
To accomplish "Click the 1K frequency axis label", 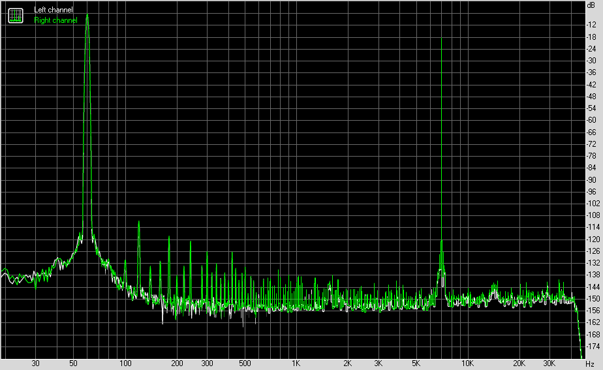I will 296,363.
